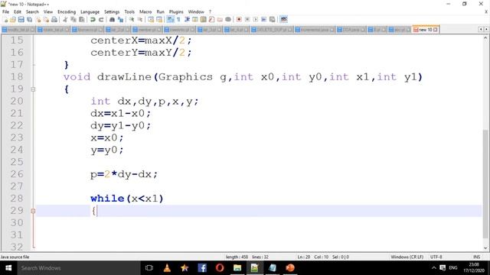Open the Language menu
490x275 pixels.
(90, 12)
